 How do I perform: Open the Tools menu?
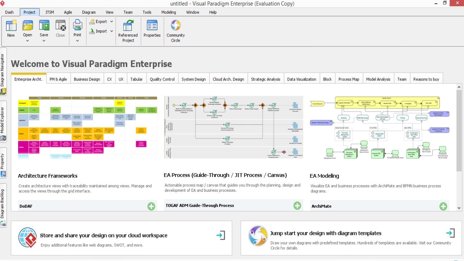[x=147, y=12]
